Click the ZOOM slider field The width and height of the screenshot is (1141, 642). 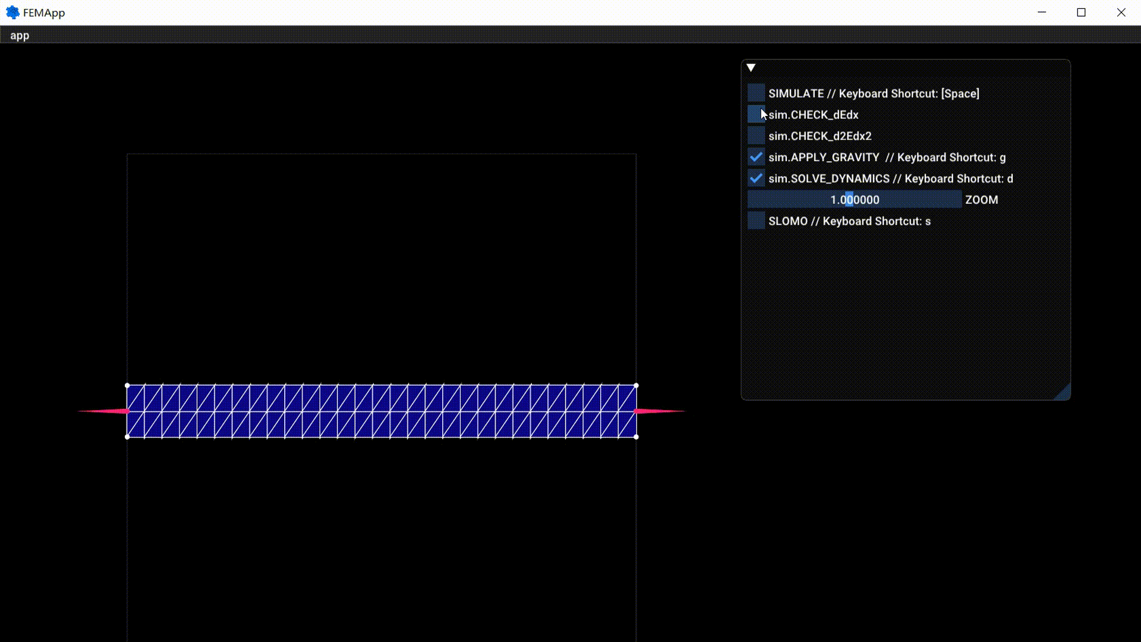[x=854, y=200]
